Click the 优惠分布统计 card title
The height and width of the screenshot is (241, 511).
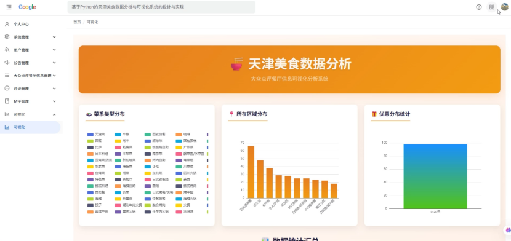tap(395, 114)
